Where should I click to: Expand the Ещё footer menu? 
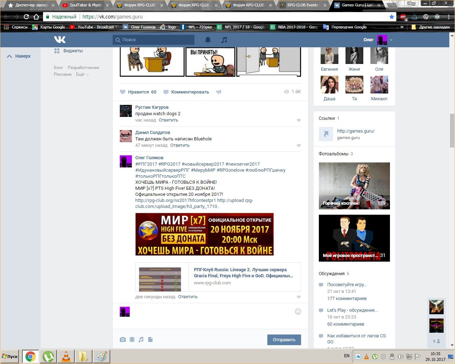82,74
